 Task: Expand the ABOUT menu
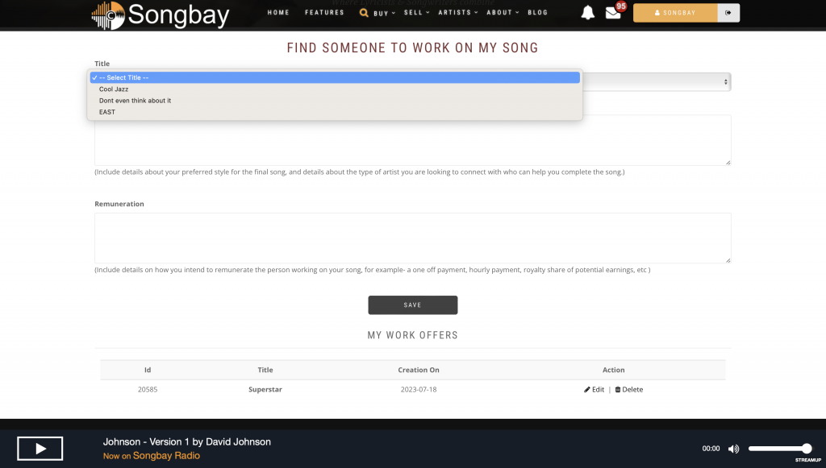click(503, 13)
